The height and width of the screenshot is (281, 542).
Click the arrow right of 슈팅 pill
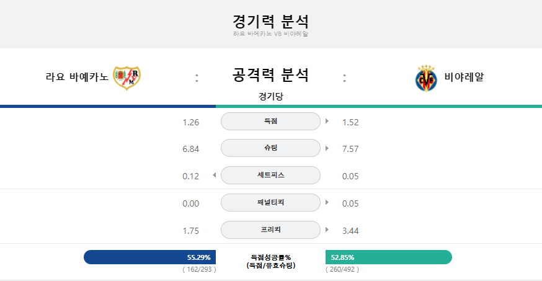[x=327, y=148]
